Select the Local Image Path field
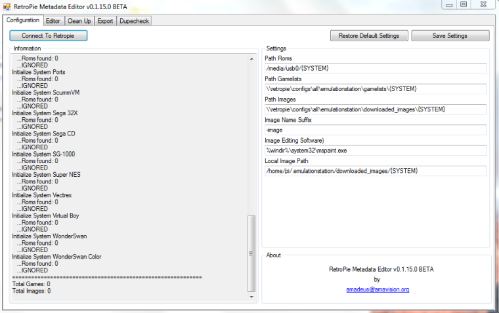The image size is (499, 313). coord(374,171)
